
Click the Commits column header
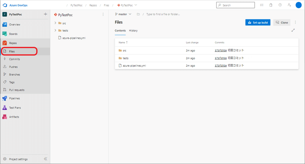click(220, 42)
